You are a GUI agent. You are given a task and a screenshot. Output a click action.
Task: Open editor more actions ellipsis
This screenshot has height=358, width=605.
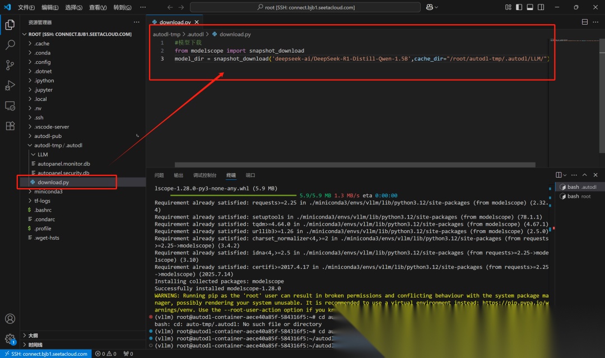tap(595, 22)
